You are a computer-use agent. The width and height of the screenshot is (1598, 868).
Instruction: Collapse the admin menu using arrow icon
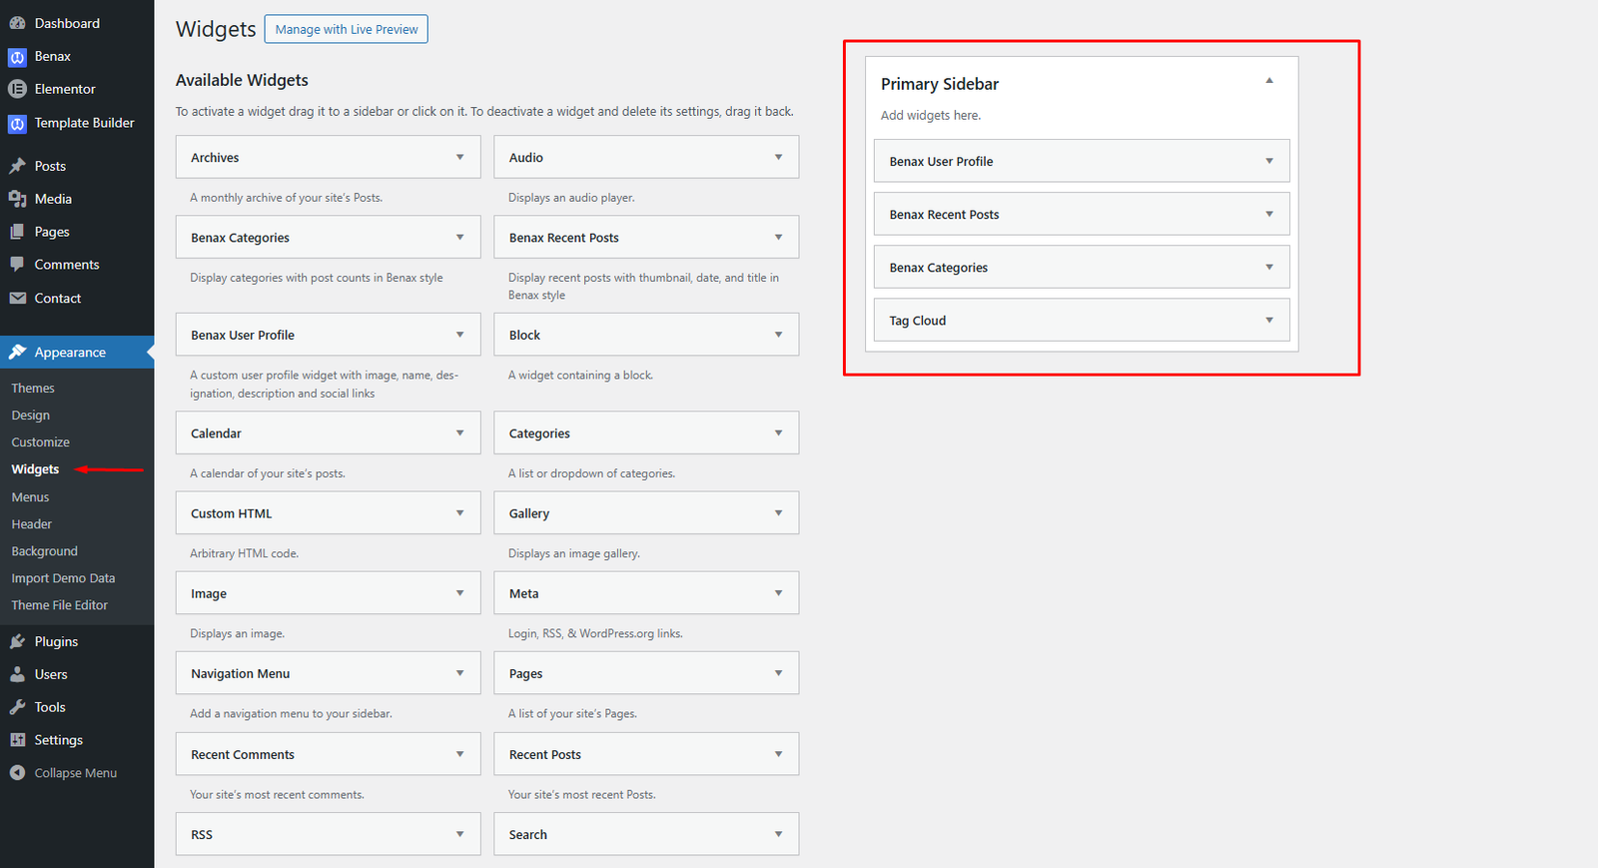click(x=17, y=773)
